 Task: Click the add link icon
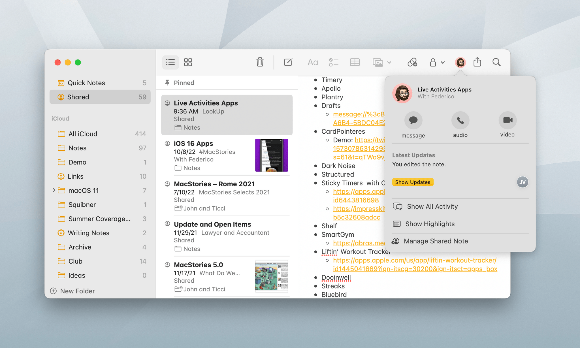pos(412,62)
